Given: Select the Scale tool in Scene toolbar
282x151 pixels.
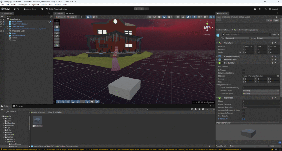Looking at the screenshot, I should tap(57, 36).
